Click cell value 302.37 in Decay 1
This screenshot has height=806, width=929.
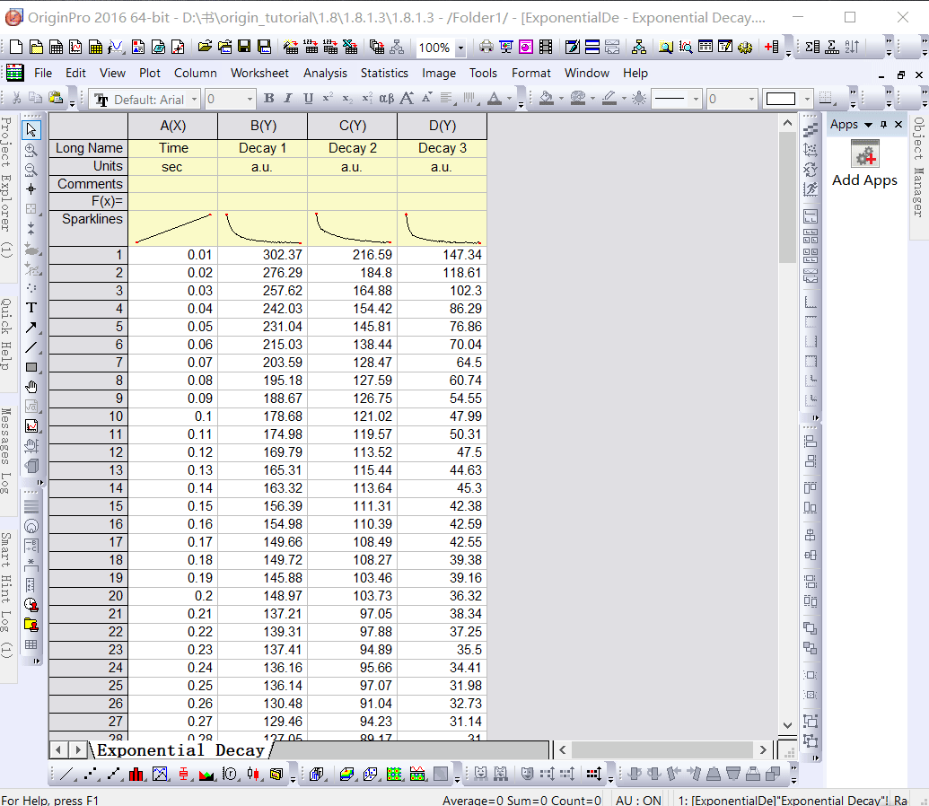tap(263, 255)
